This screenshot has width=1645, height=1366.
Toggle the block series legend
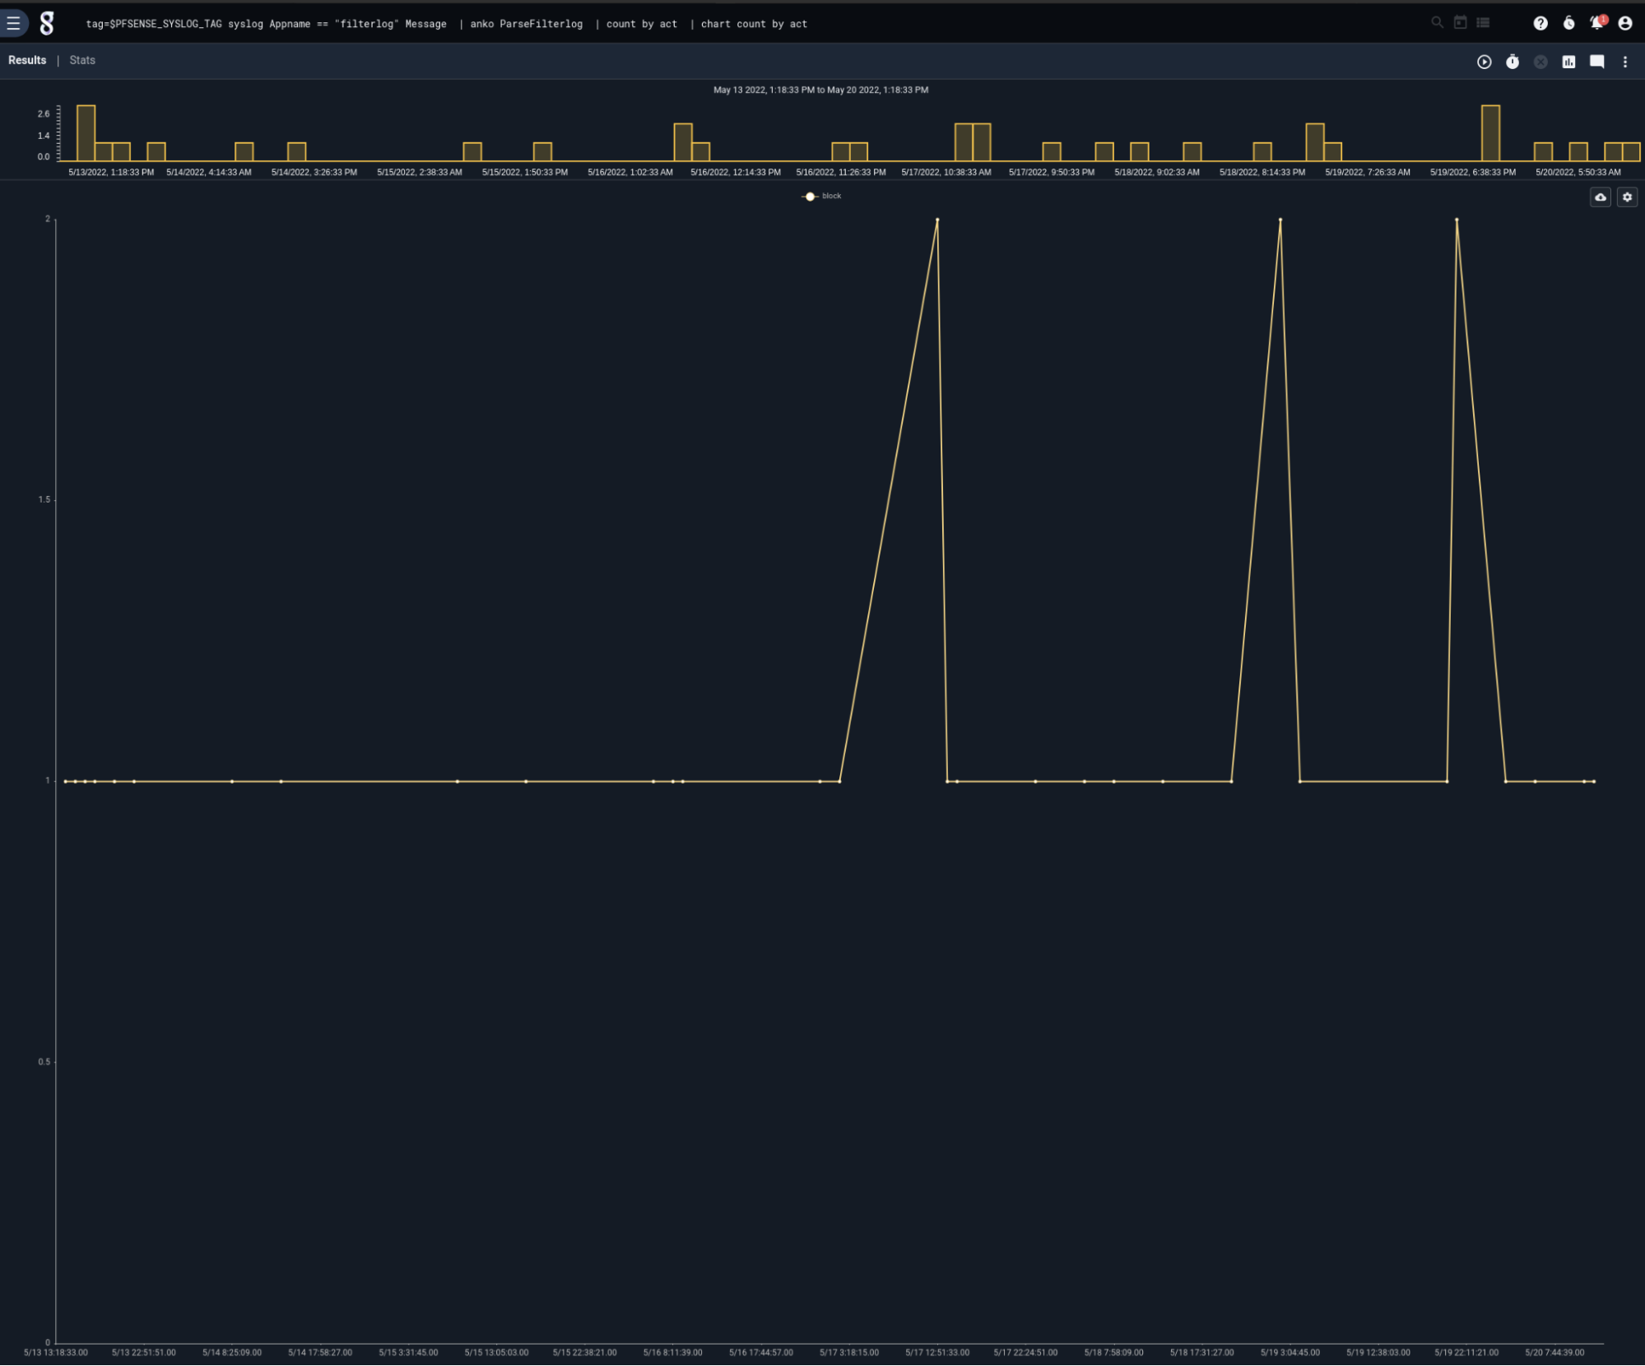(x=821, y=197)
